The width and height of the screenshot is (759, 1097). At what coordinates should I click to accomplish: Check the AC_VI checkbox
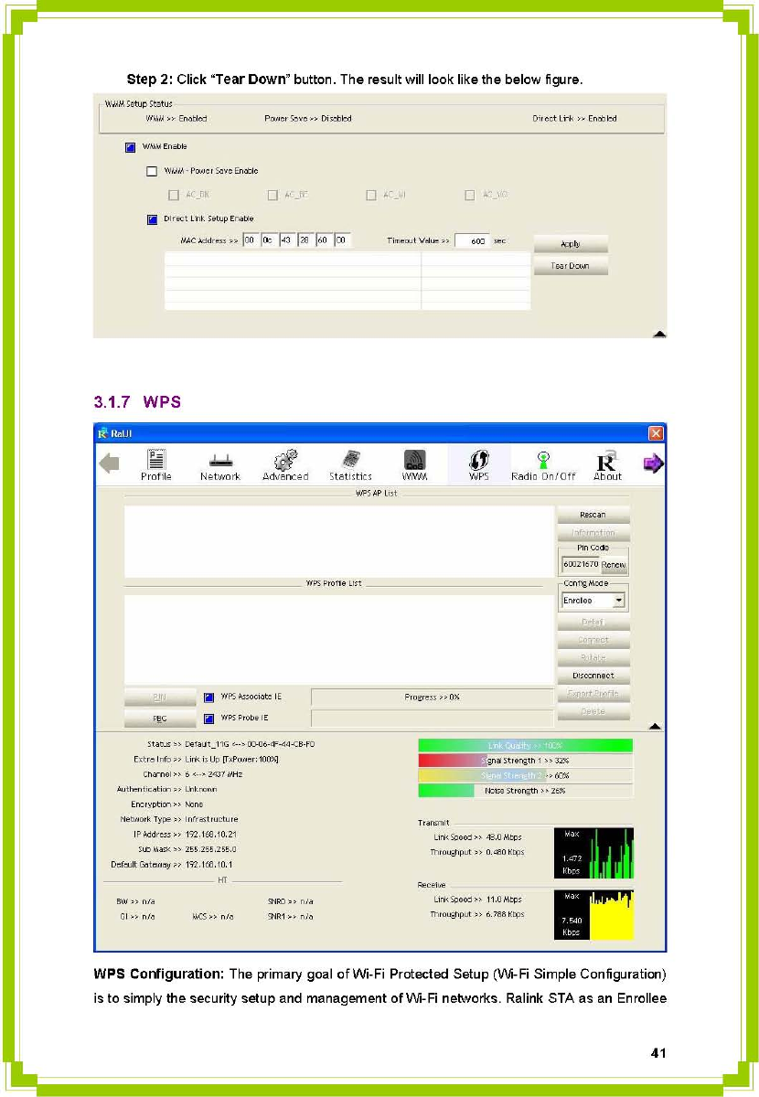pyautogui.click(x=371, y=195)
